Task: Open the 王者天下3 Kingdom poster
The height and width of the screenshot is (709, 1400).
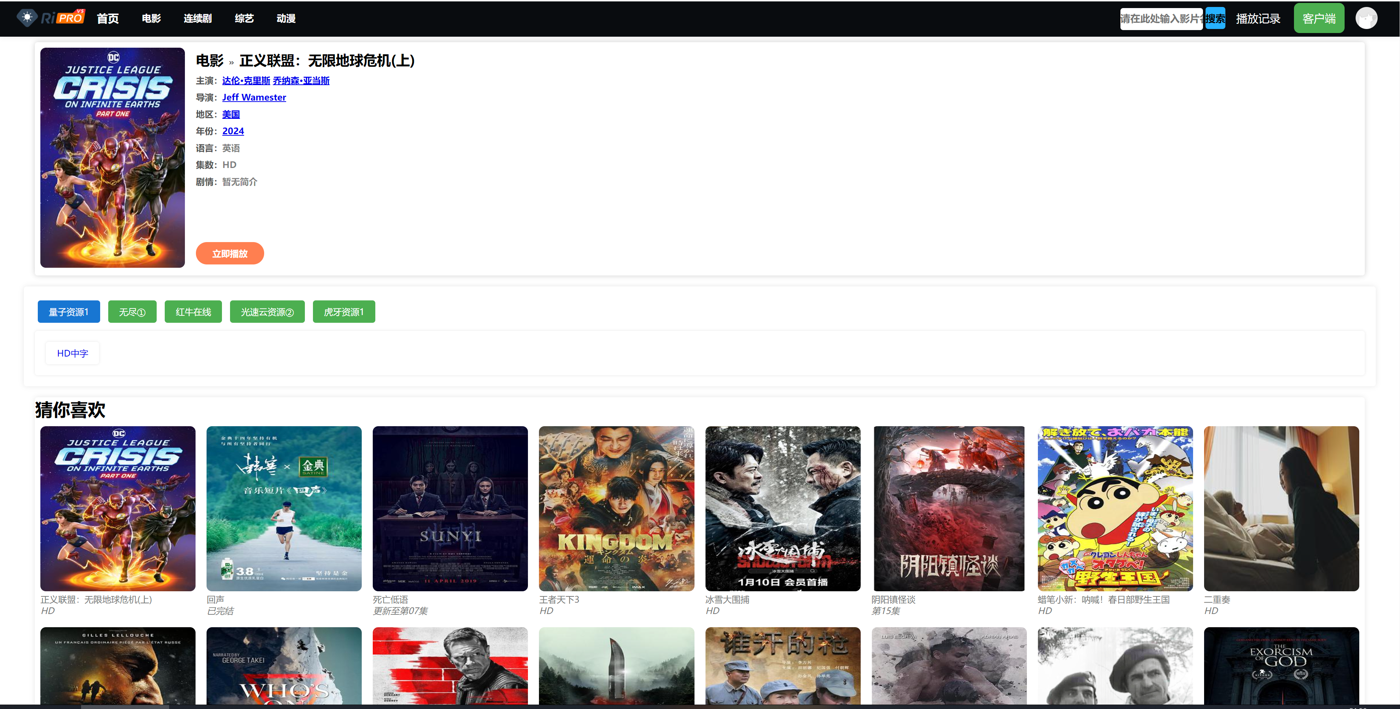Action: [616, 508]
